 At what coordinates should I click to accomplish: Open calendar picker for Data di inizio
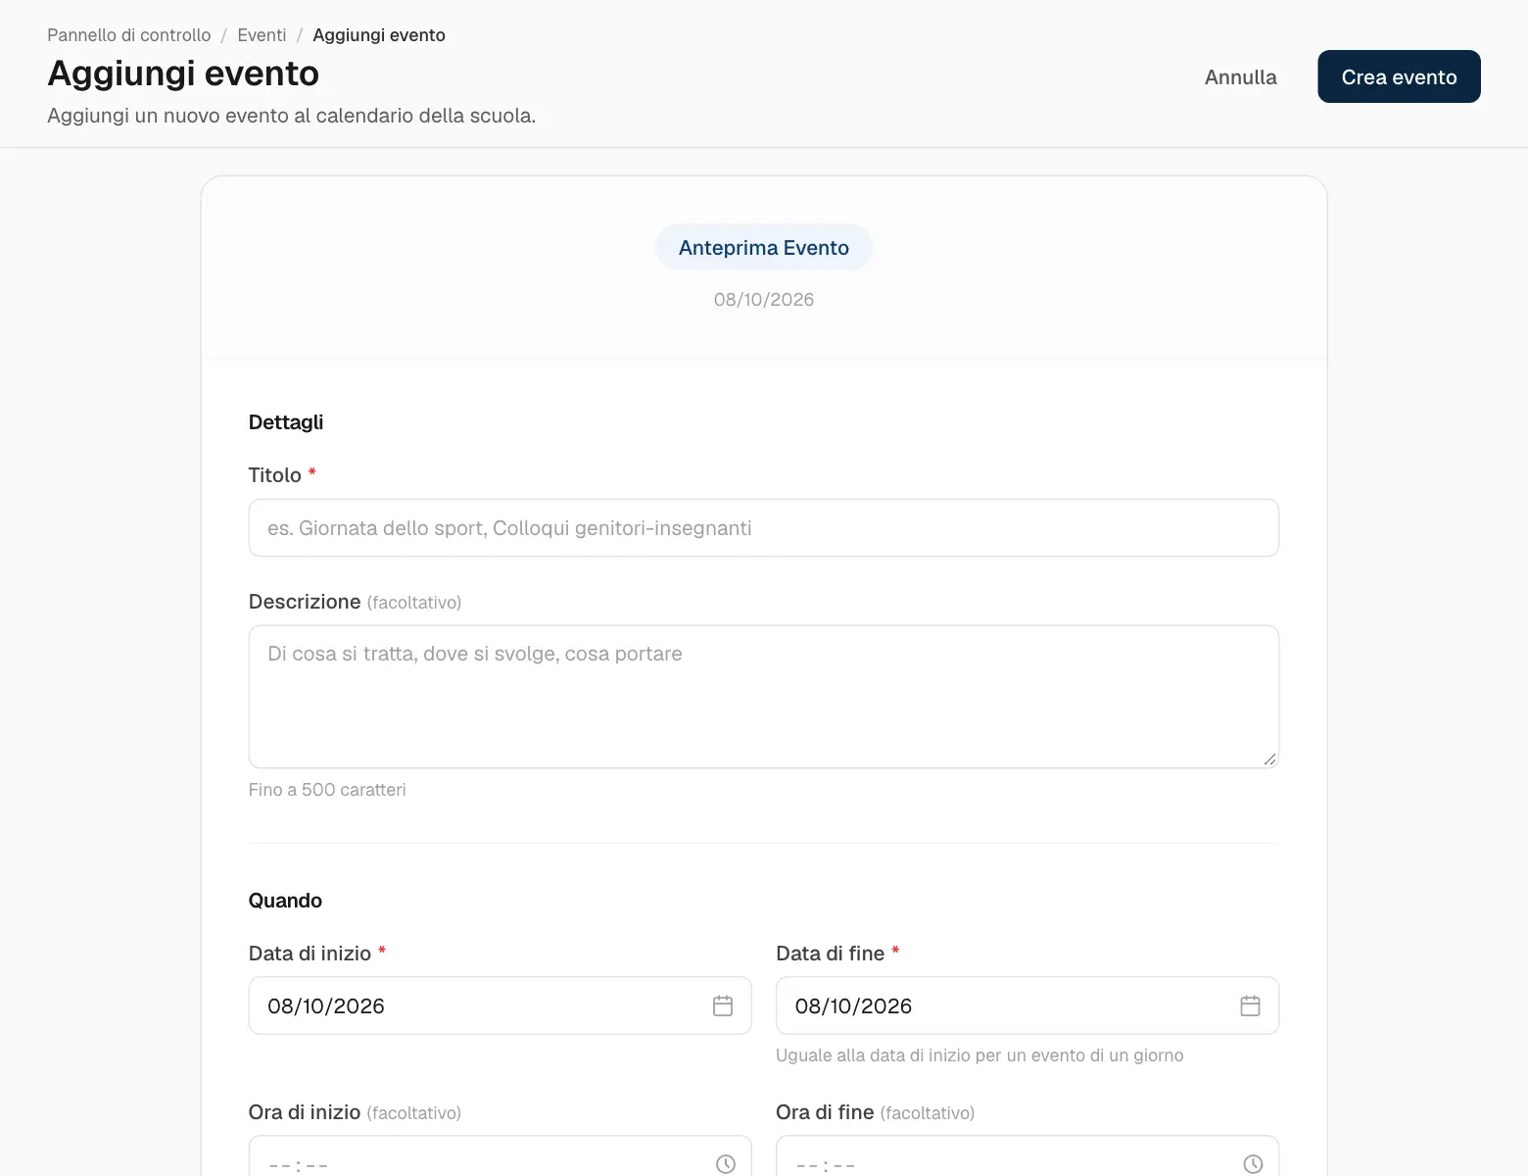point(723,1005)
